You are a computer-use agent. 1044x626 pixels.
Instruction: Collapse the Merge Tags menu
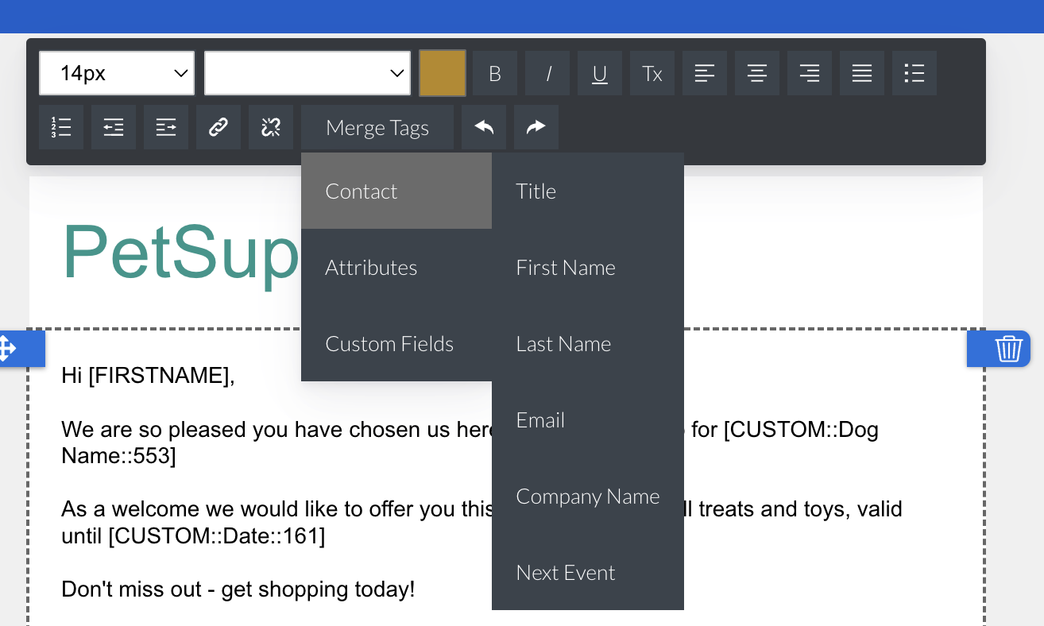pos(377,127)
